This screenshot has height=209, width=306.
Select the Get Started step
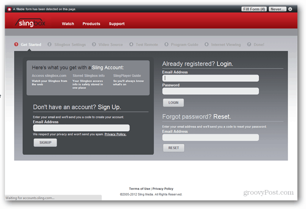[x=31, y=44]
